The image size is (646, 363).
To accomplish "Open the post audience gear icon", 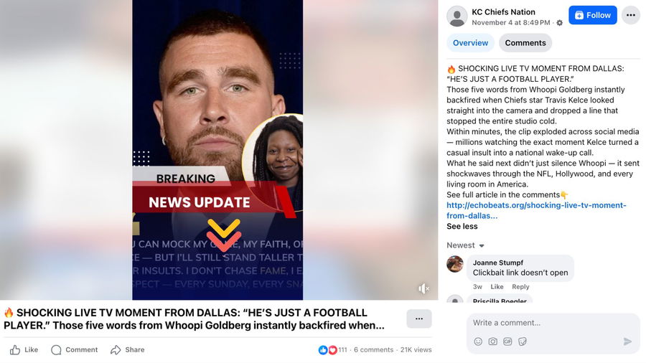I will click(559, 23).
